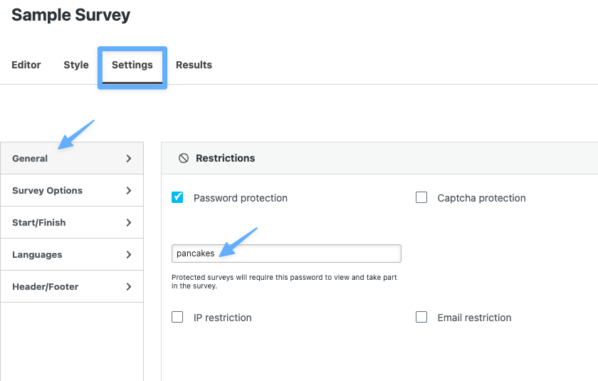Enable the Email restriction checkbox
Image resolution: width=598 pixels, height=381 pixels.
(421, 317)
